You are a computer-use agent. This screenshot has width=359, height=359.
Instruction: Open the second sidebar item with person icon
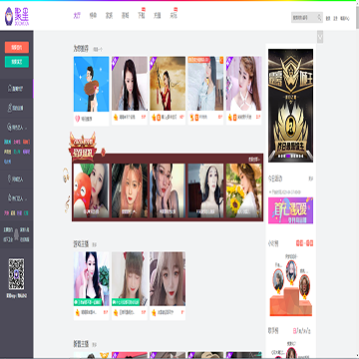point(16,108)
